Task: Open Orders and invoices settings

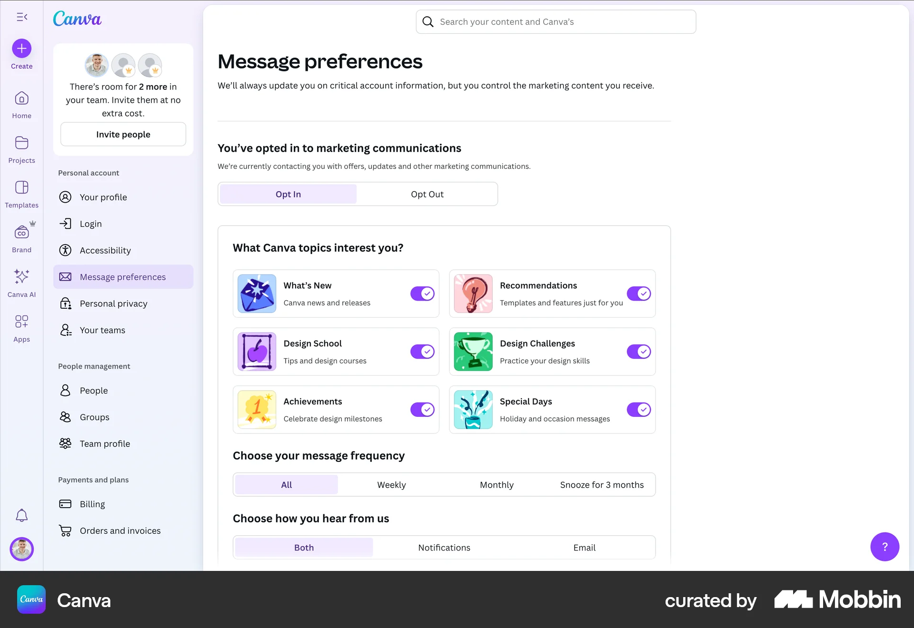Action: (120, 530)
